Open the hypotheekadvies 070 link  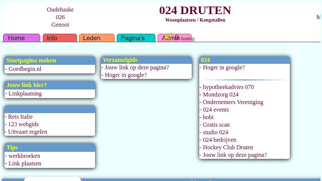(x=228, y=87)
